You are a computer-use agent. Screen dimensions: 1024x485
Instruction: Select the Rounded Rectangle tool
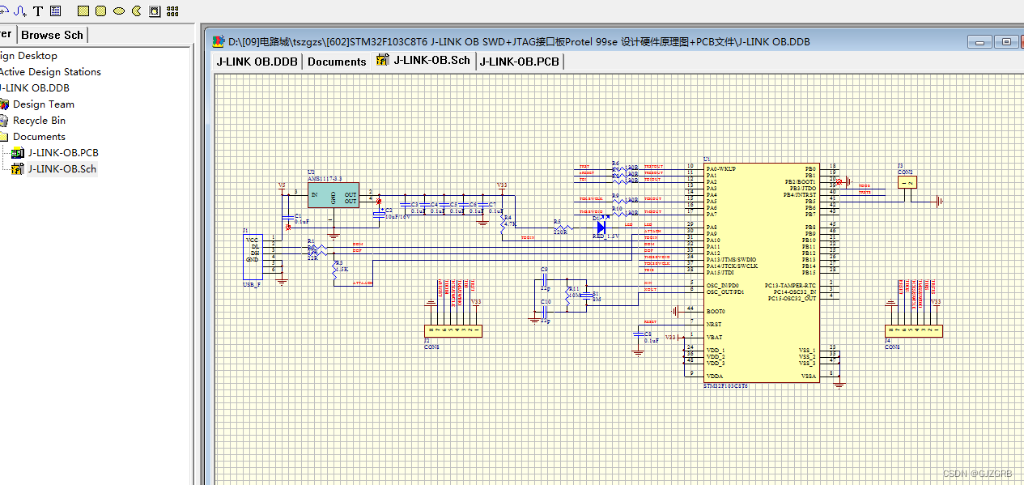(100, 11)
